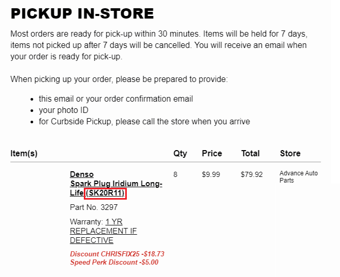Click the REPLACEMENT IF warranty text
340x277 pixels.
[103, 231]
